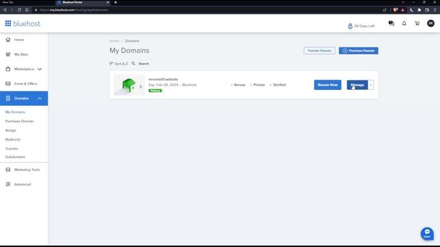The width and height of the screenshot is (440, 247).
Task: Open the notifications bell icon
Action: (x=404, y=23)
